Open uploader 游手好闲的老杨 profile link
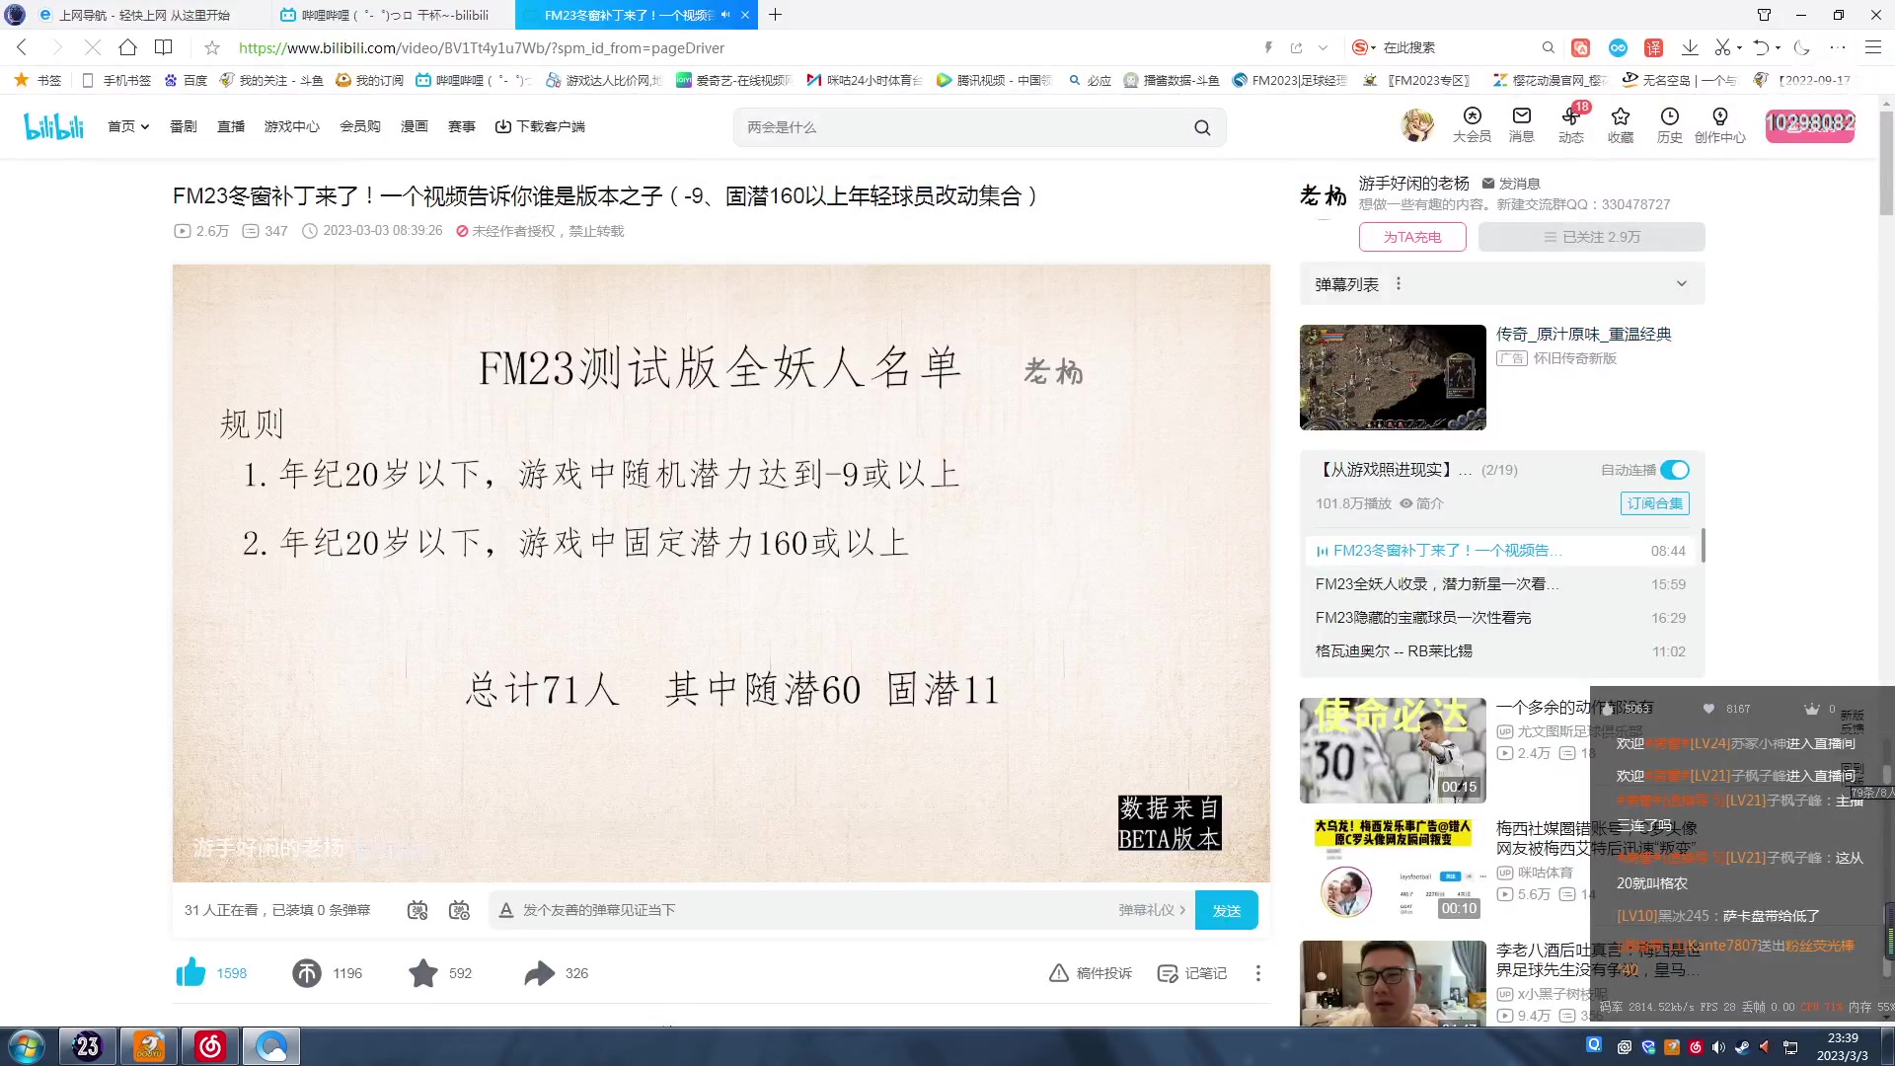This screenshot has height=1066, width=1895. [1413, 183]
